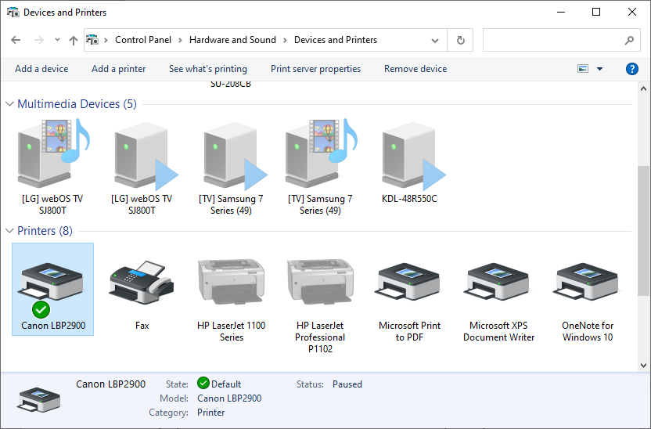
Task: Go forward with the forward arrow
Action: coord(38,40)
